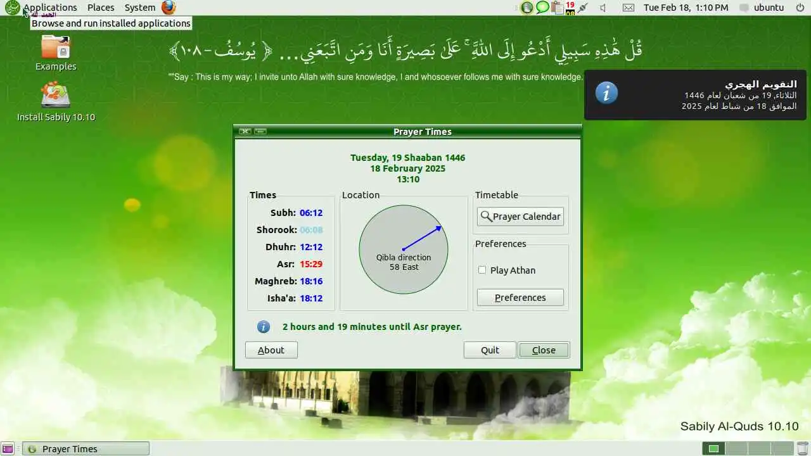This screenshot has width=811, height=456.
Task: Open the Prayer Calendar
Action: point(520,217)
